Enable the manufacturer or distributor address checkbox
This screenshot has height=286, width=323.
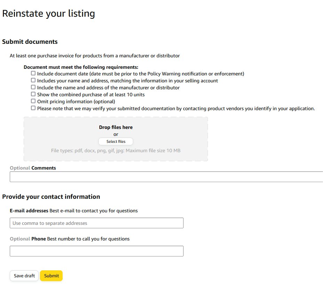pos(33,87)
